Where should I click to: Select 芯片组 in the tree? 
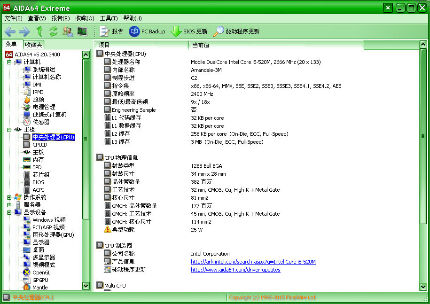pos(37,175)
